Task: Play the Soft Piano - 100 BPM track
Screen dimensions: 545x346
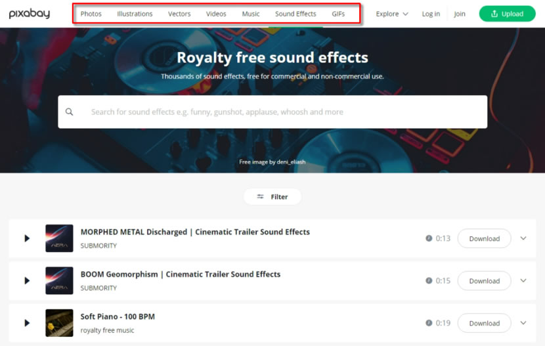Action: click(x=27, y=323)
